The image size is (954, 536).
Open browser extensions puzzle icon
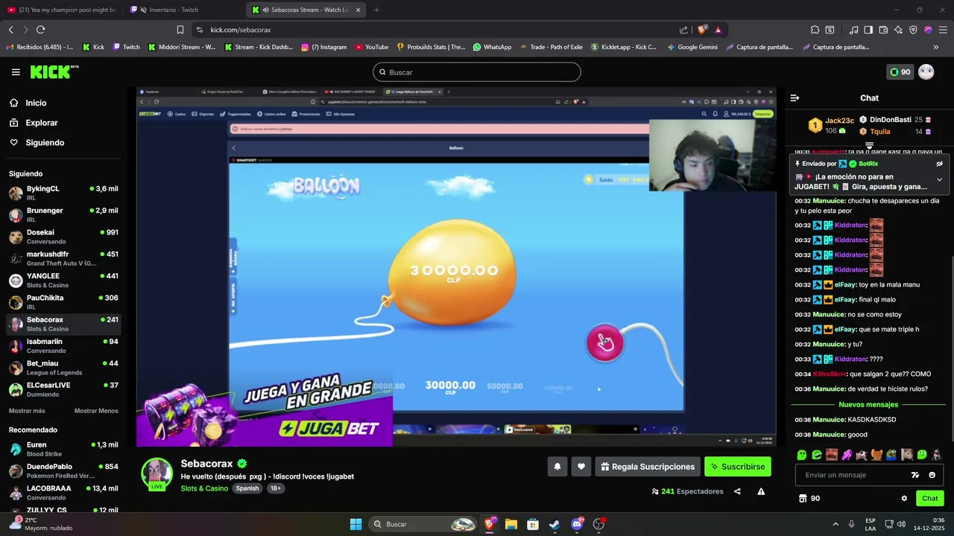coord(815,30)
